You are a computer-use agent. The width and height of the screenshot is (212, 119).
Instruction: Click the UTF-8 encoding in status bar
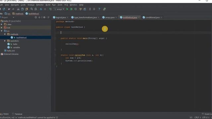206,118
